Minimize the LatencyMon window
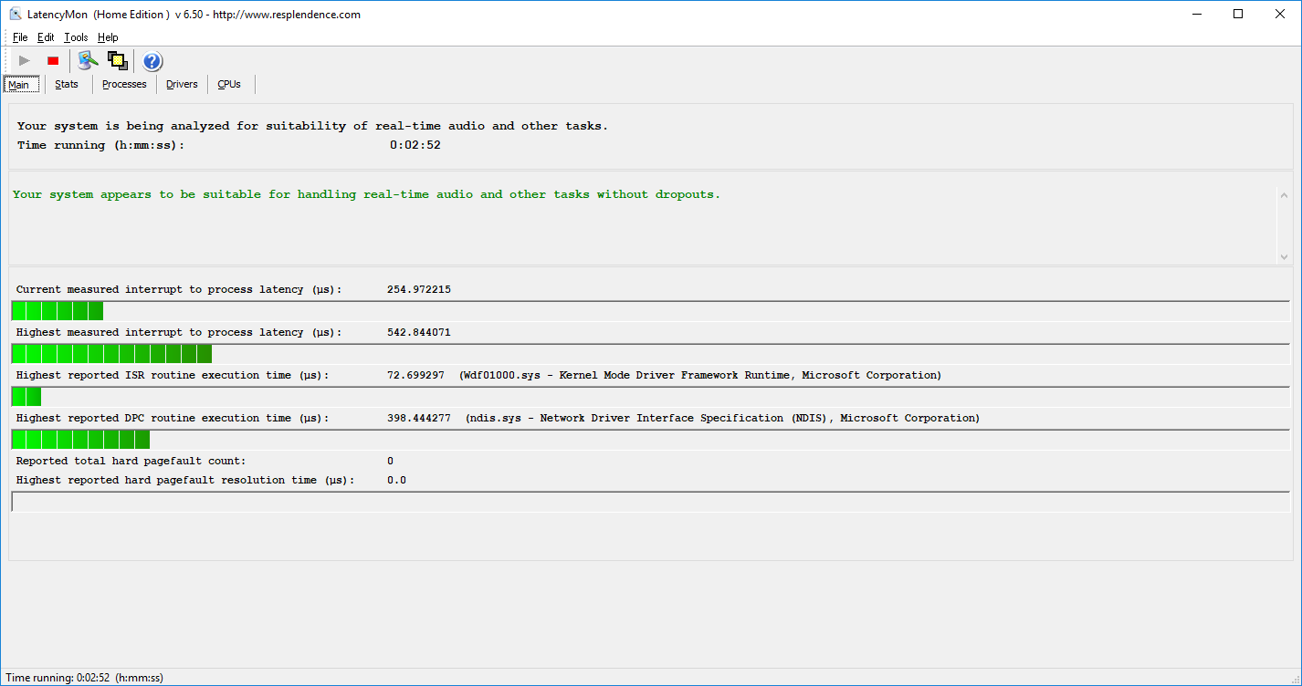Screen dimensions: 1302x686 pos(1197,14)
